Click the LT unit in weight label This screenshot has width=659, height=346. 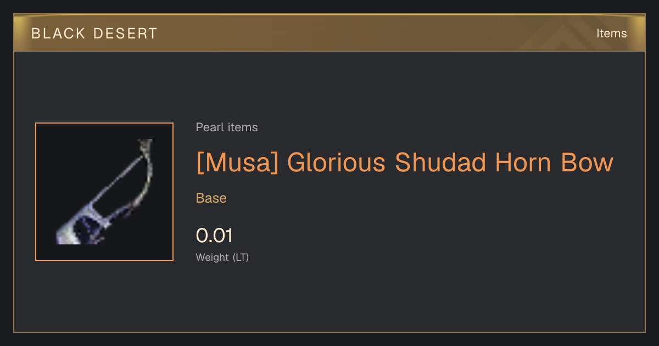[241, 257]
